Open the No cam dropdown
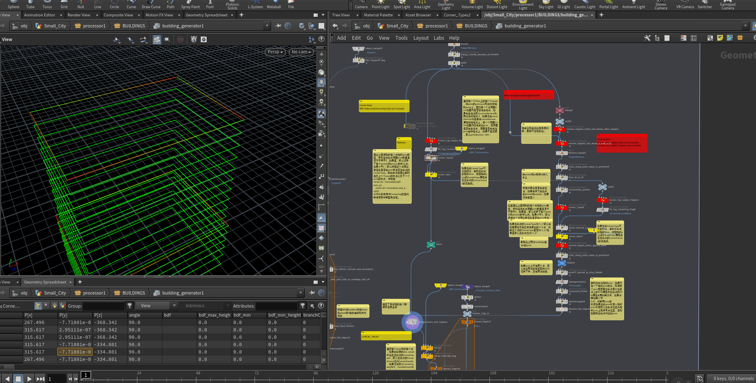The width and height of the screenshot is (756, 383). pyautogui.click(x=301, y=52)
